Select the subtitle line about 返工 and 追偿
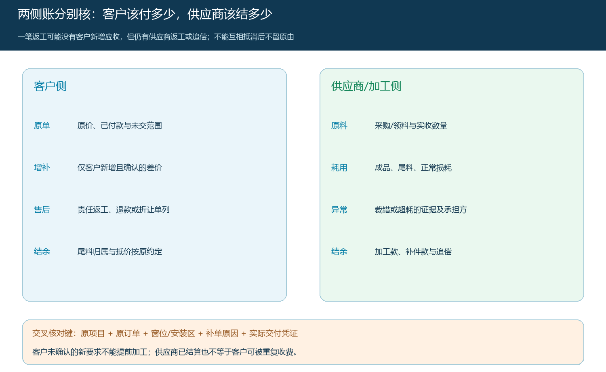Image resolution: width=606 pixels, height=372 pixels. (x=156, y=37)
